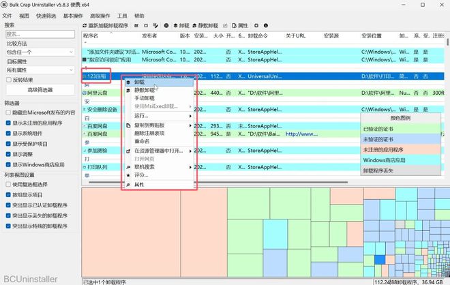Toggle 显示受保护项目 checkbox
Image resolution: width=450 pixels, height=285 pixels.
pyautogui.click(x=8, y=144)
